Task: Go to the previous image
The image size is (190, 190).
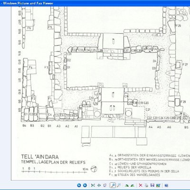Action: coord(79,185)
